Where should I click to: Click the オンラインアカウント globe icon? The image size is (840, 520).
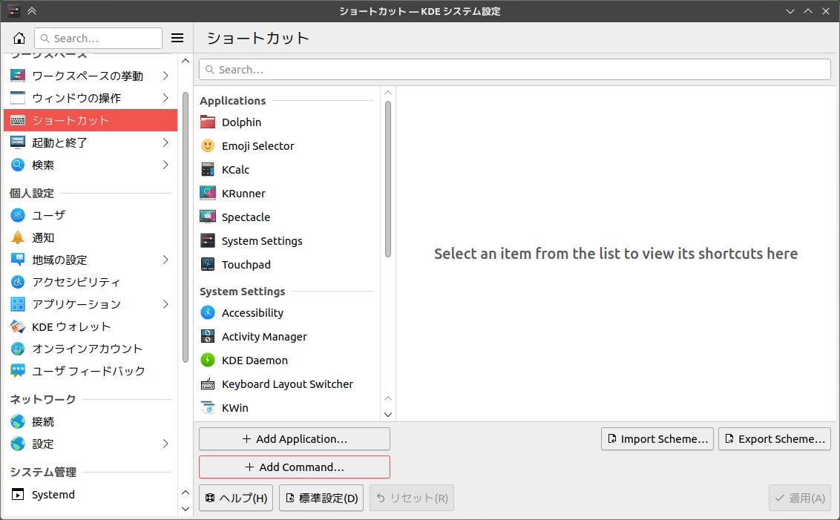pyautogui.click(x=18, y=349)
